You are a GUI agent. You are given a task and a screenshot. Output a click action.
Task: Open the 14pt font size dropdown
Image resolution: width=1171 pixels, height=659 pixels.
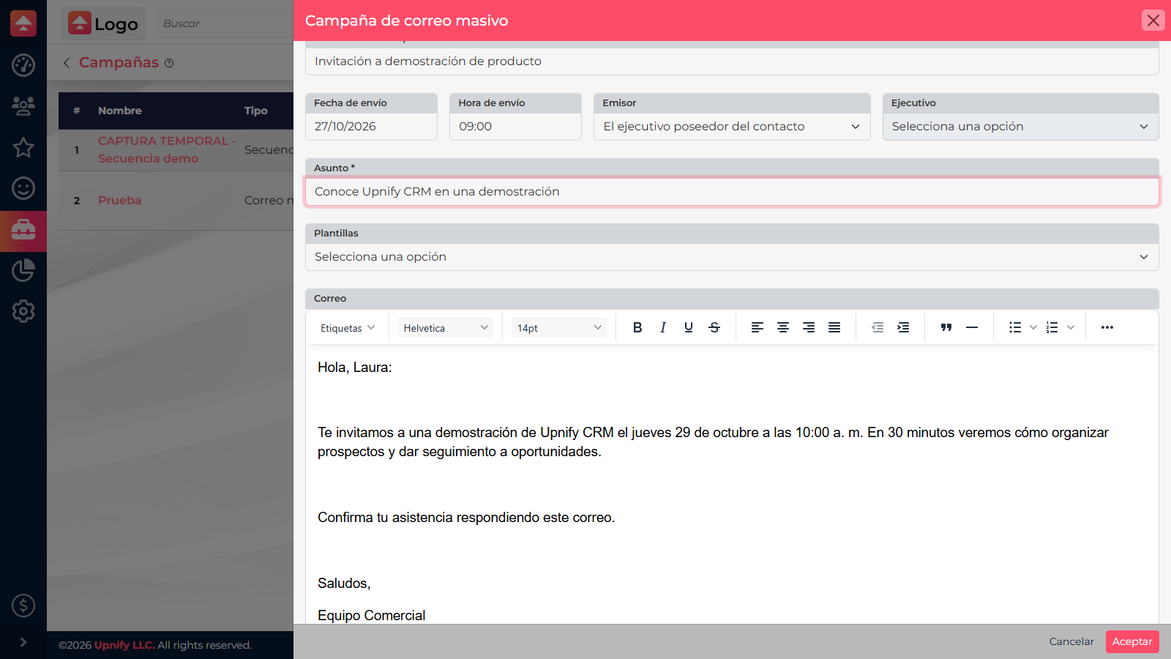(559, 328)
